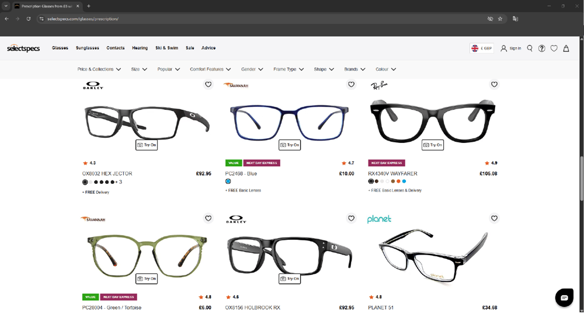This screenshot has width=584, height=328.
Task: Open the OX8156 HOLBROOK RX product title
Action: point(252,308)
